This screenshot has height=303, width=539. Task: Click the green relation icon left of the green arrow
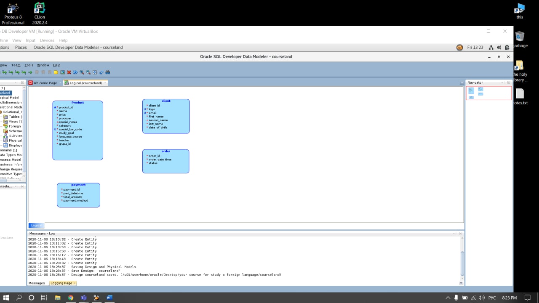coord(24,72)
